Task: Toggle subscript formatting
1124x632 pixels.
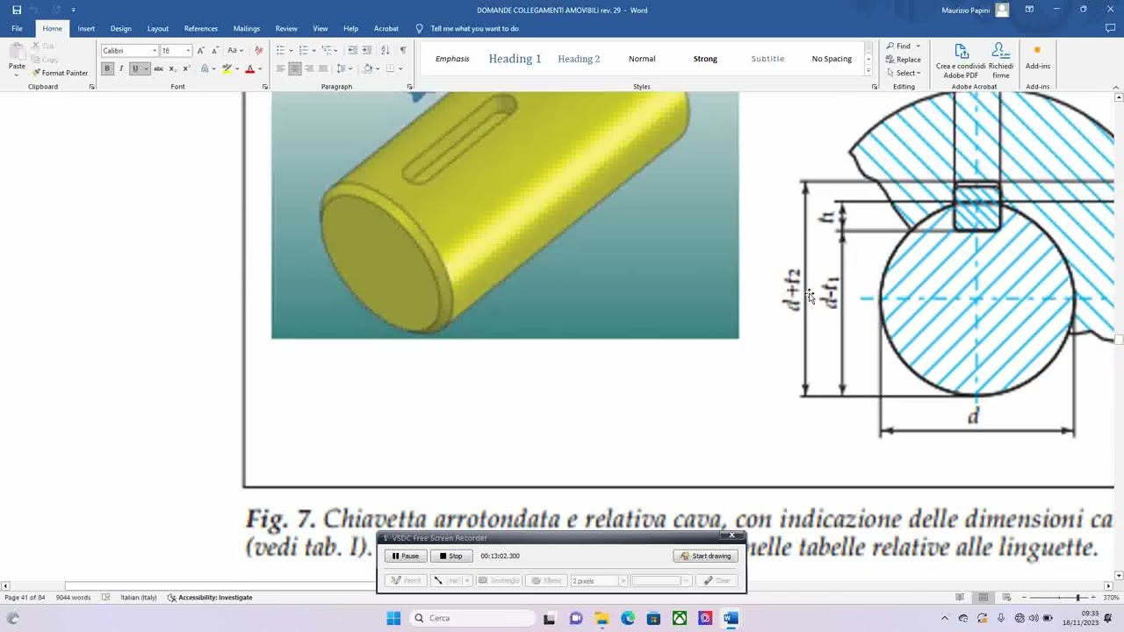Action: point(173,68)
